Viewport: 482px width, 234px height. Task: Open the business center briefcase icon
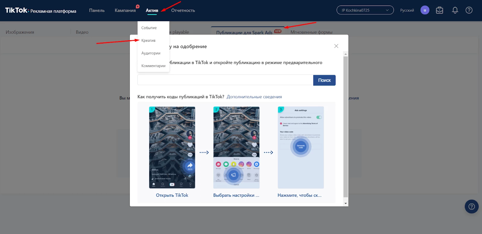pyautogui.click(x=440, y=10)
